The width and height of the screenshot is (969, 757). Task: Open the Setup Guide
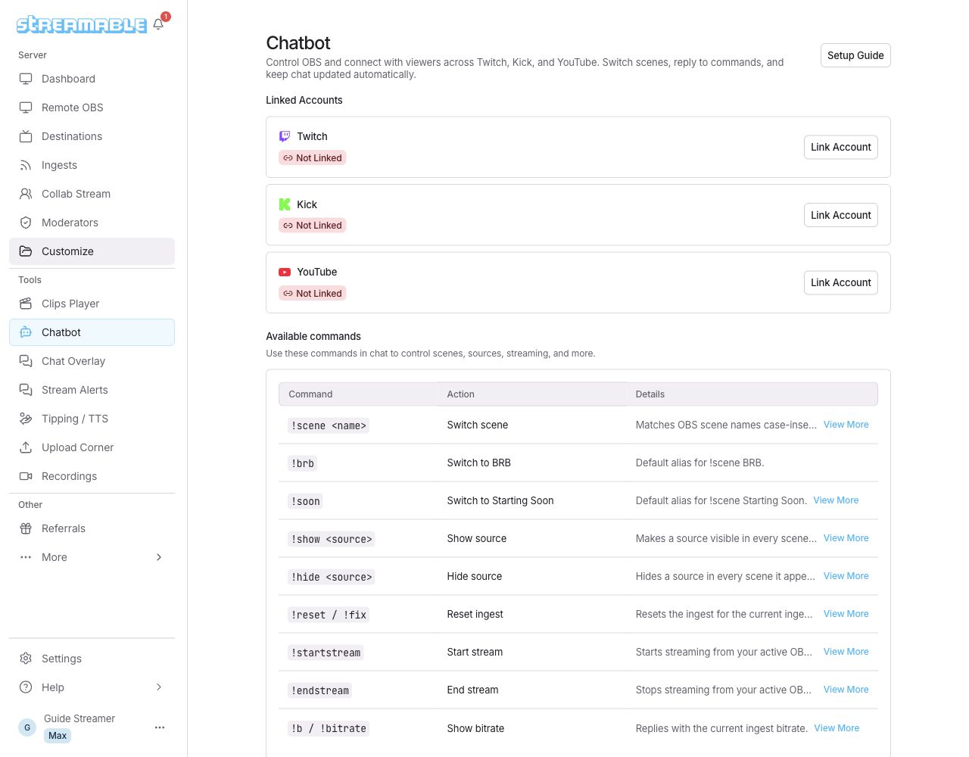click(x=855, y=55)
